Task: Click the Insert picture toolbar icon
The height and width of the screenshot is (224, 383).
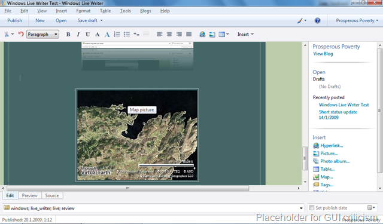Action: 212,35
